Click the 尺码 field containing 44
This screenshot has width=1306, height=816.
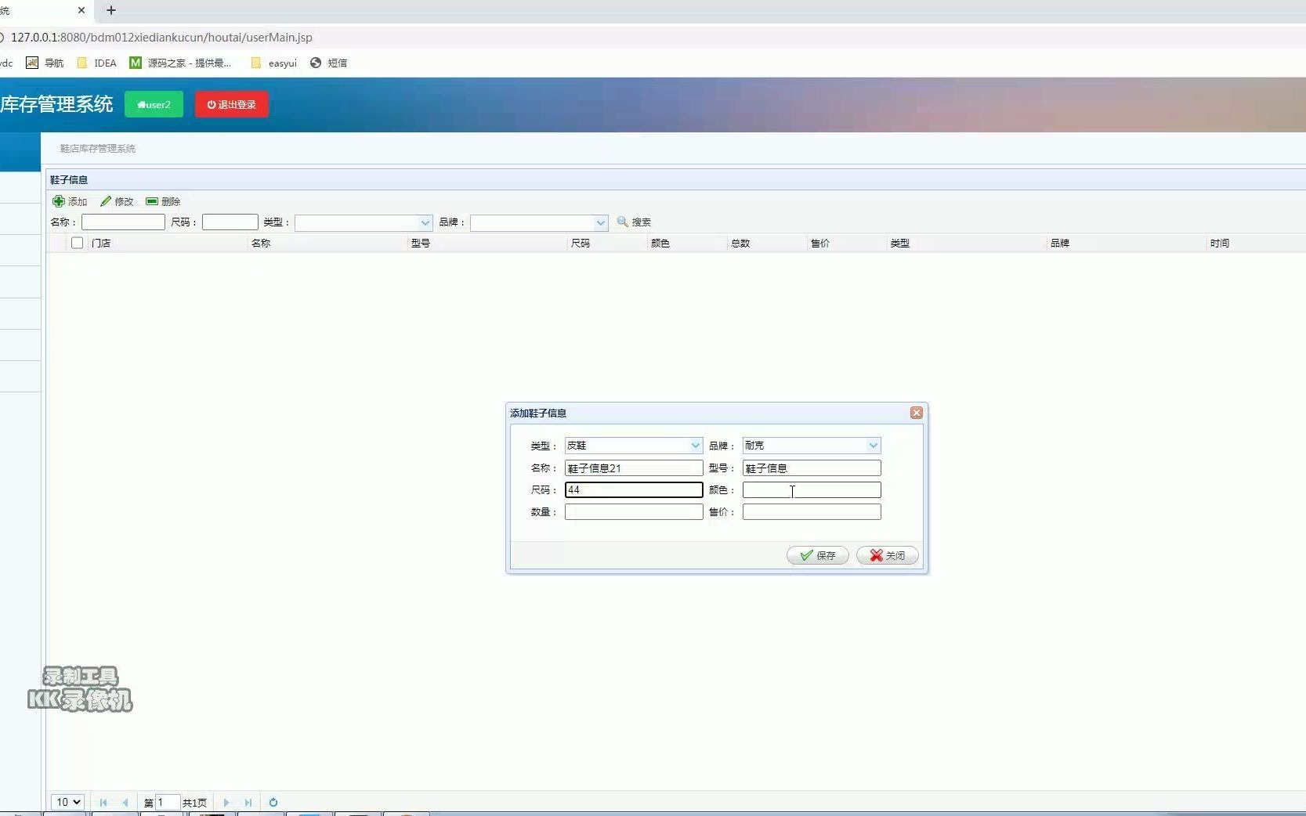[x=634, y=490]
